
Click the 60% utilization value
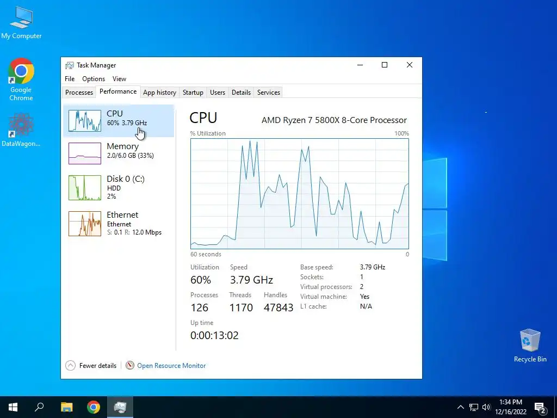(201, 280)
